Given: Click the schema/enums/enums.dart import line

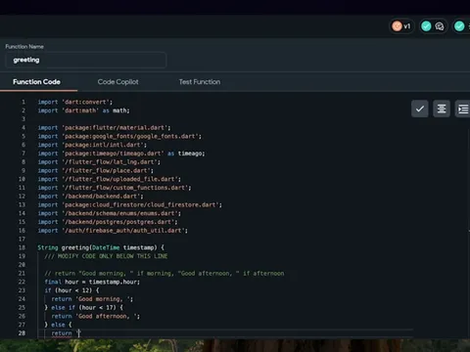Looking at the screenshot, I should (x=109, y=213).
